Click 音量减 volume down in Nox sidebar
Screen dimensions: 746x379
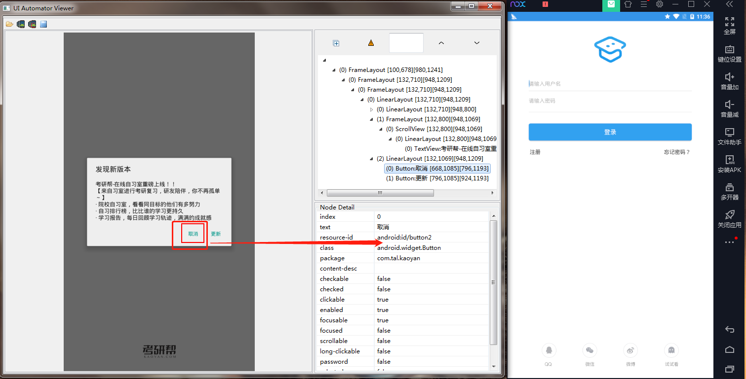[x=730, y=108]
